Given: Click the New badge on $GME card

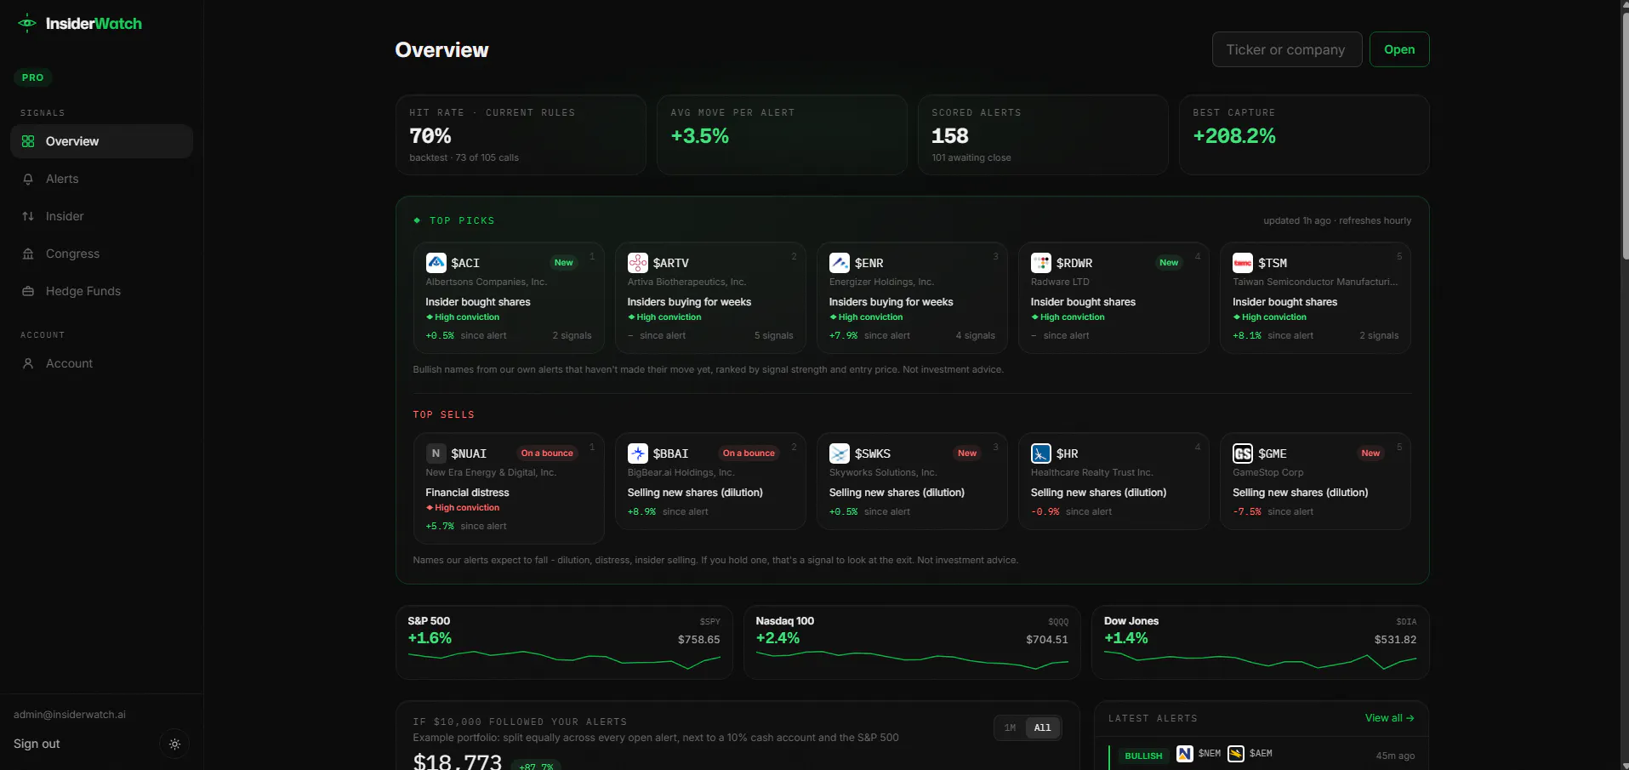Looking at the screenshot, I should 1370,453.
